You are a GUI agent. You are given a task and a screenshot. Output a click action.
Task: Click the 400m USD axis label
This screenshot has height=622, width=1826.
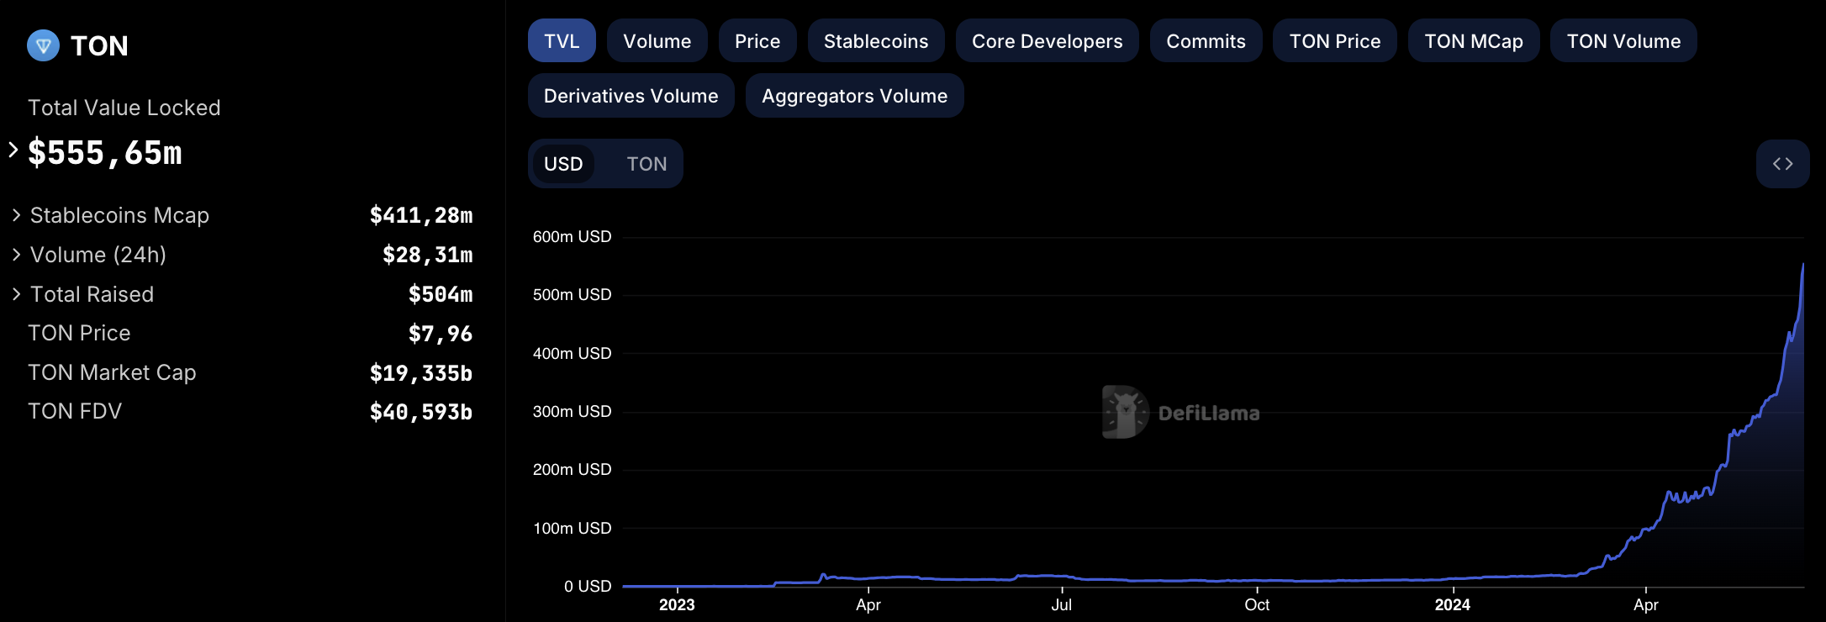[572, 354]
